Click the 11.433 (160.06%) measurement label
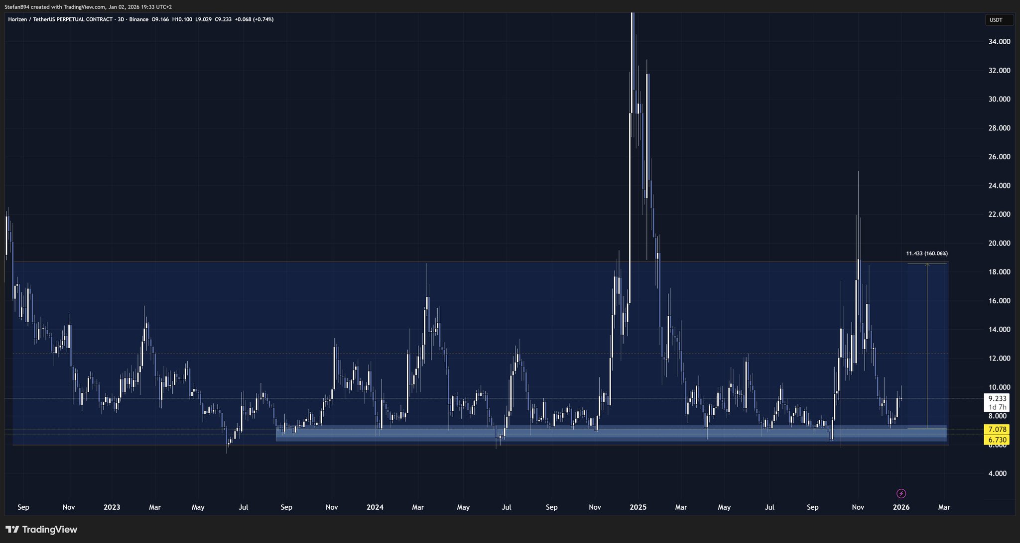Screen dimensions: 1020x543 point(926,254)
